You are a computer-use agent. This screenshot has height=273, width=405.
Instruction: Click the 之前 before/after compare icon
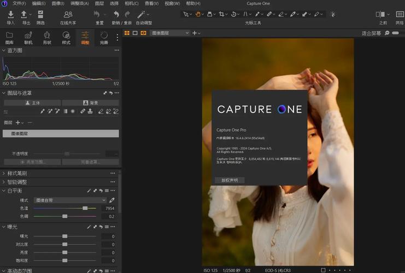click(x=380, y=14)
